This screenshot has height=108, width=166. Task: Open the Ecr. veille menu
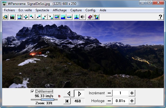click(25, 10)
